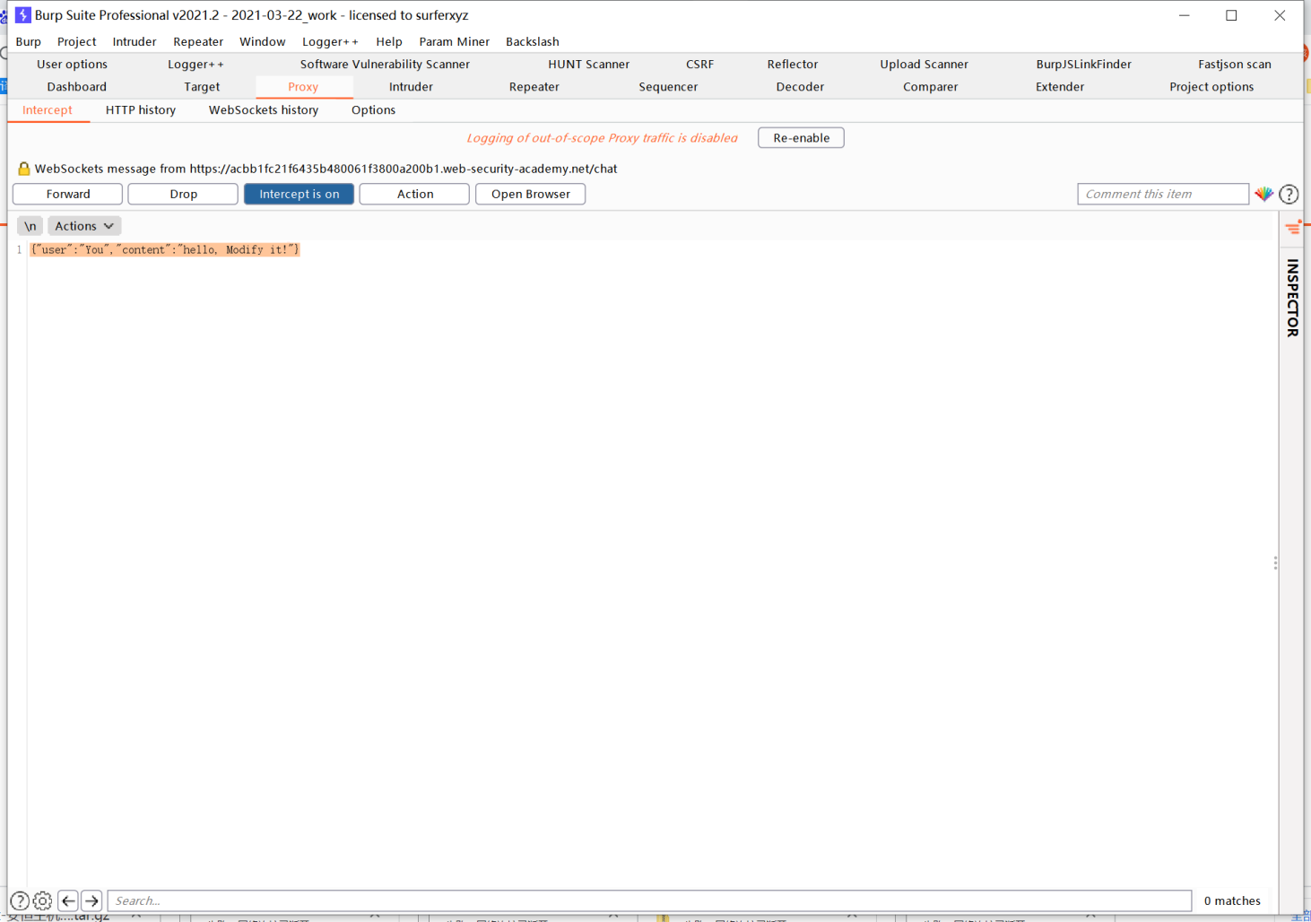Open the Param Miner menu
Viewport: 1311px width, 922px height.
click(455, 41)
